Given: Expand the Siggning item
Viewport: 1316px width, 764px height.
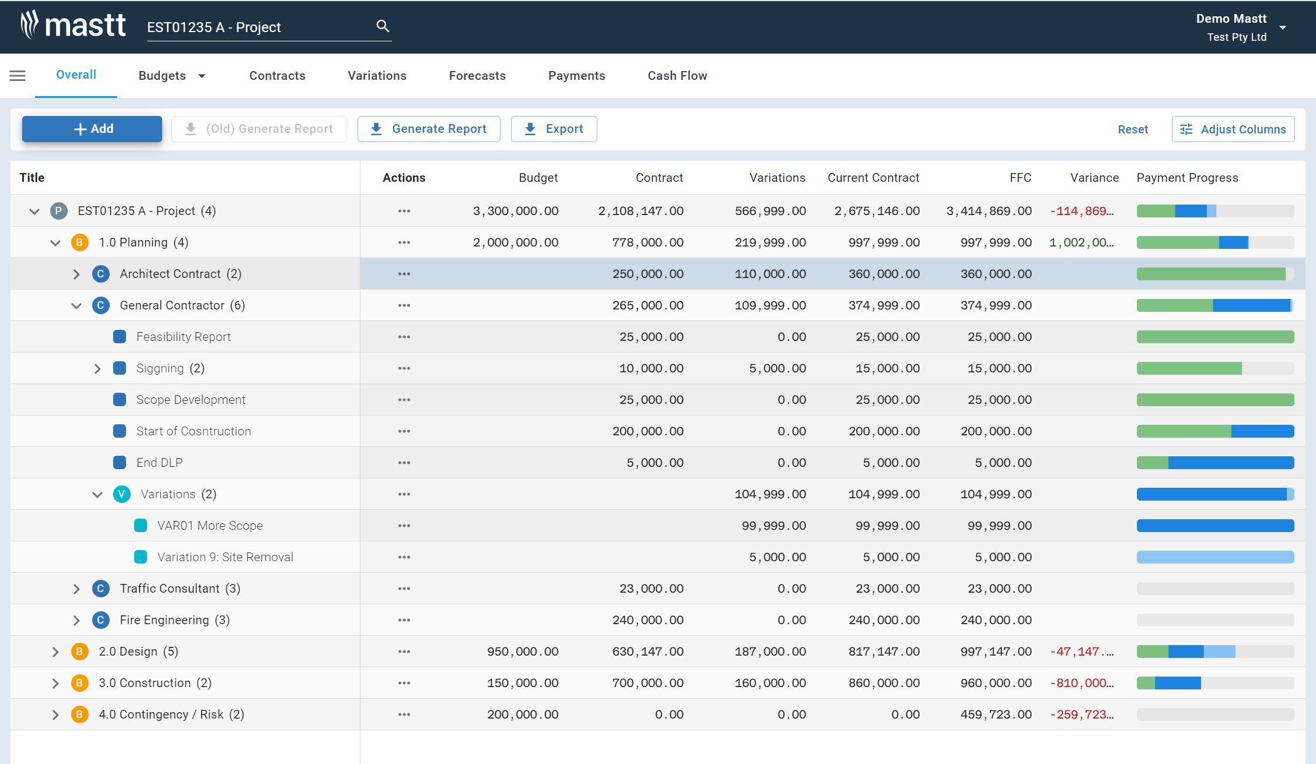Looking at the screenshot, I should coord(97,368).
